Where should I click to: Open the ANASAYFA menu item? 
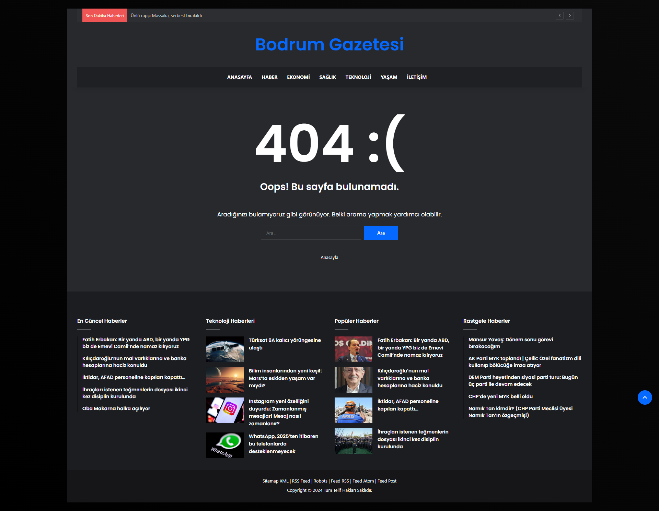(x=239, y=77)
